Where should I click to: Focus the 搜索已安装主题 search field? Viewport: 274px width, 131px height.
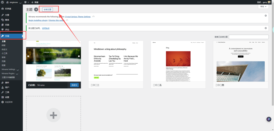coord(249,37)
